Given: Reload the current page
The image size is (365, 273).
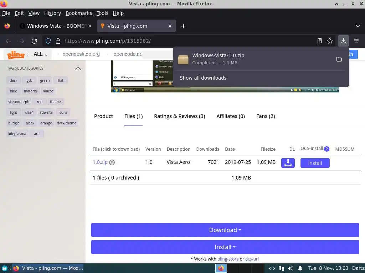Looking at the screenshot, I should coord(34,41).
